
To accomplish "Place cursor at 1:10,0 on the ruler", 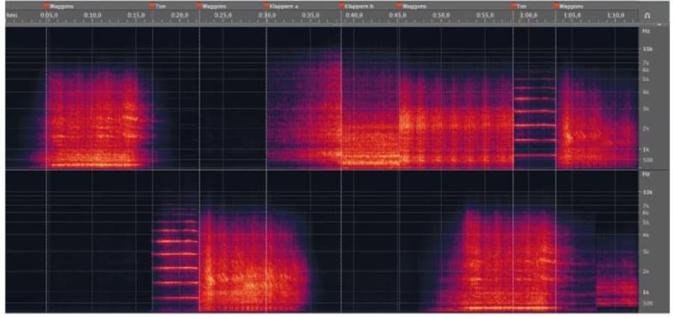I will coord(615,16).
